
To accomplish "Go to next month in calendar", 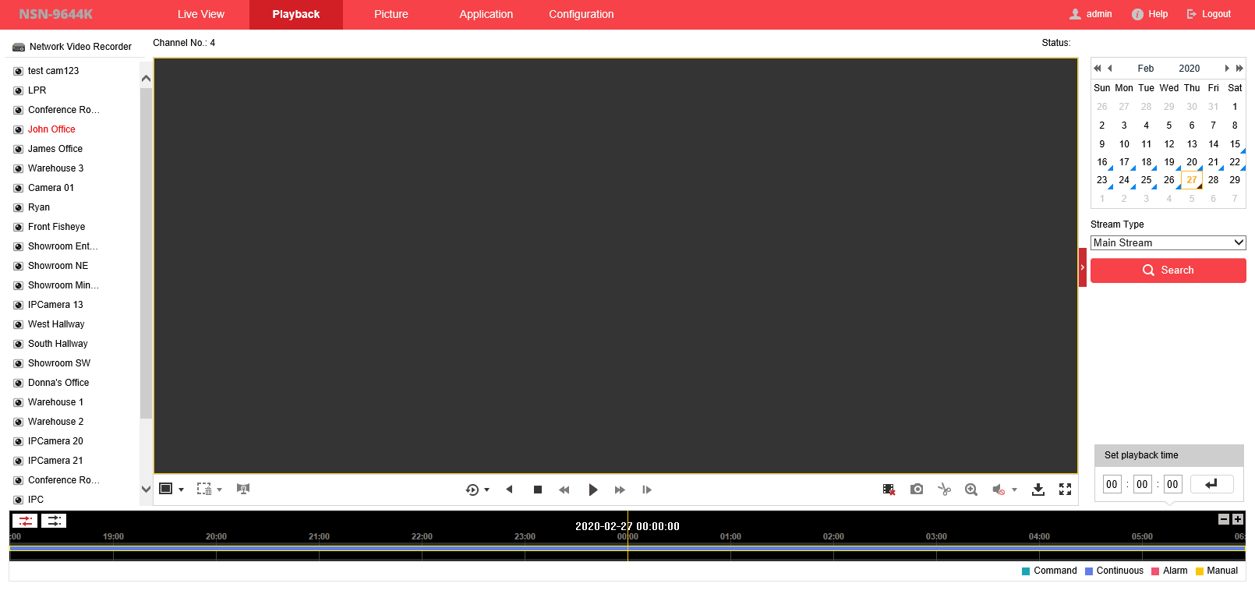I will pyautogui.click(x=1227, y=69).
